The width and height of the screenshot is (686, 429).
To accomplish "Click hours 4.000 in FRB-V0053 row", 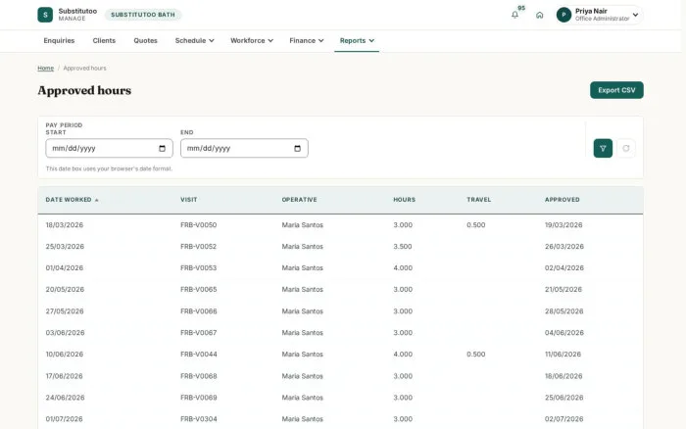I will [403, 267].
